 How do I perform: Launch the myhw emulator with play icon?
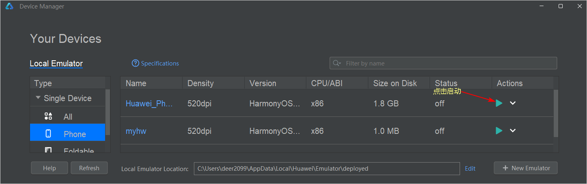(499, 131)
